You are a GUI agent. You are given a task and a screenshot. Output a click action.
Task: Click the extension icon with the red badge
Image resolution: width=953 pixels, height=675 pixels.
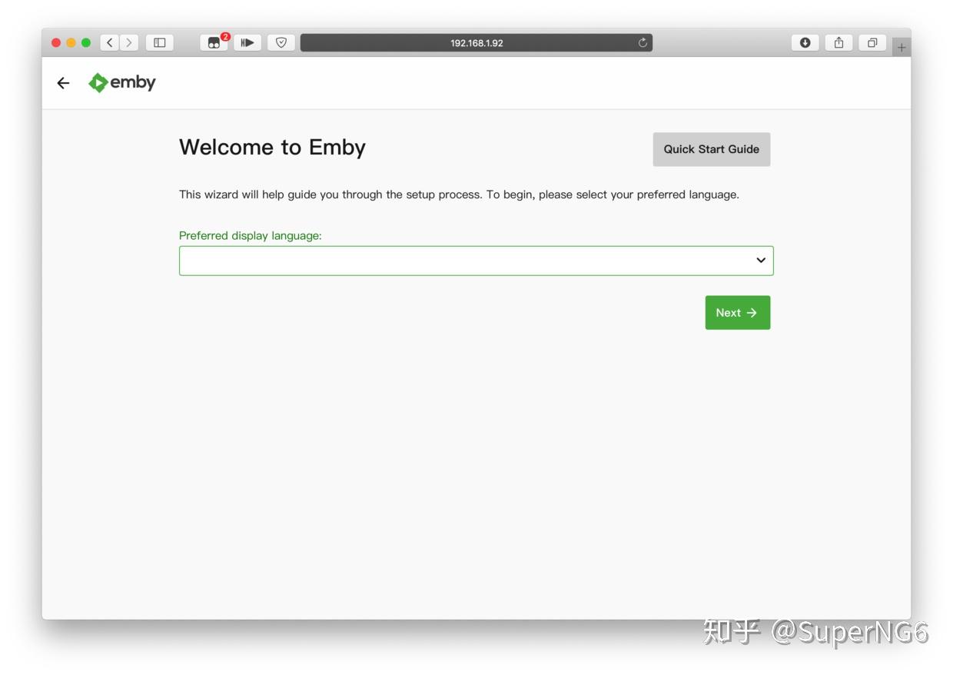pyautogui.click(x=213, y=43)
